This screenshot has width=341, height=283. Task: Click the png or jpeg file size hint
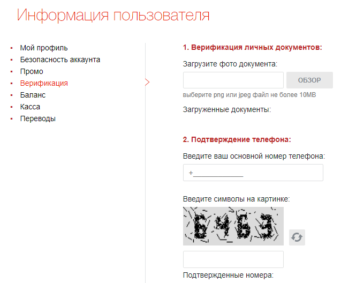249,95
